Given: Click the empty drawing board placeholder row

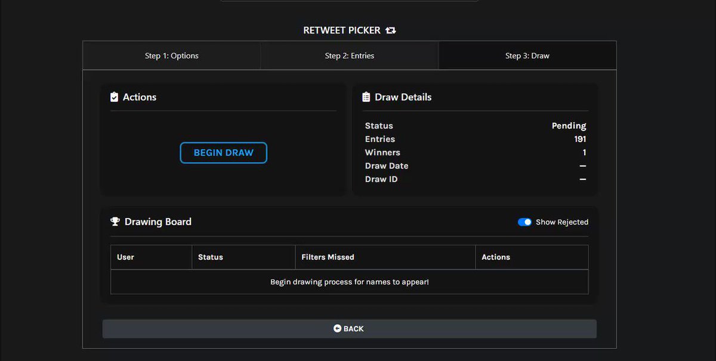Looking at the screenshot, I should click(x=350, y=282).
